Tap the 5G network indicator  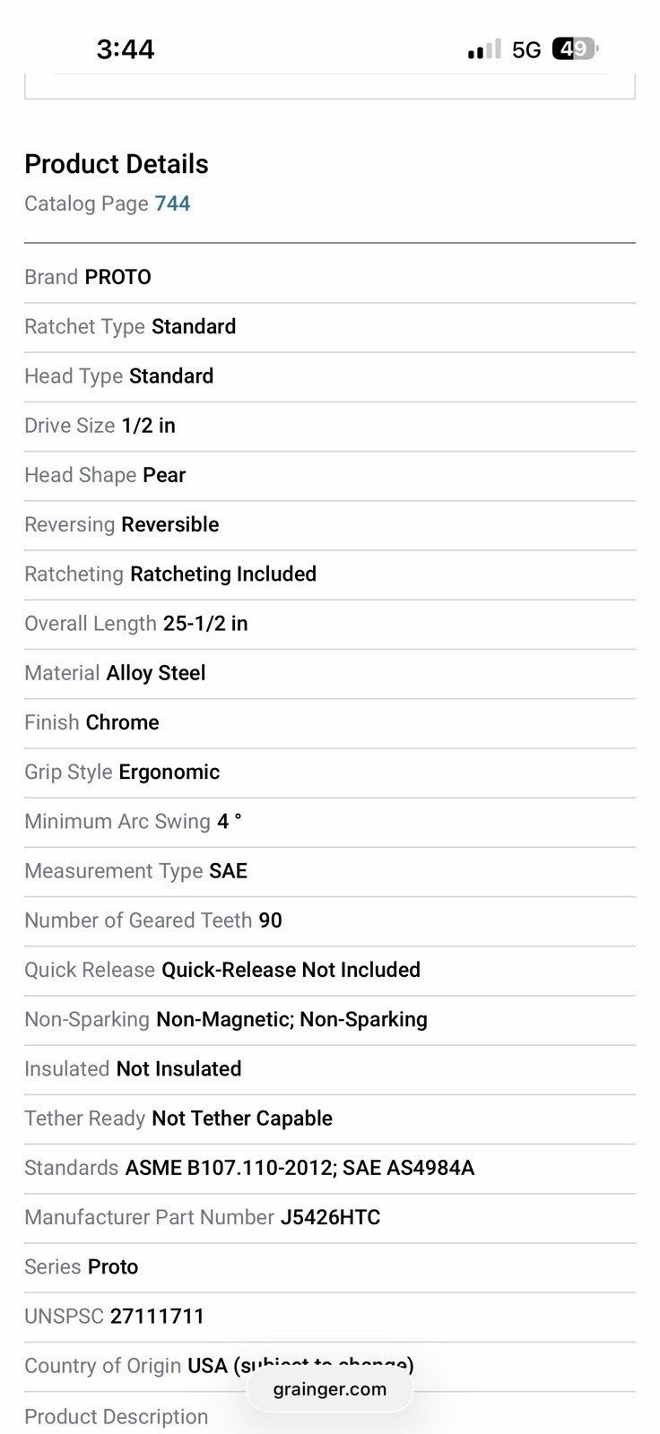pyautogui.click(x=526, y=49)
